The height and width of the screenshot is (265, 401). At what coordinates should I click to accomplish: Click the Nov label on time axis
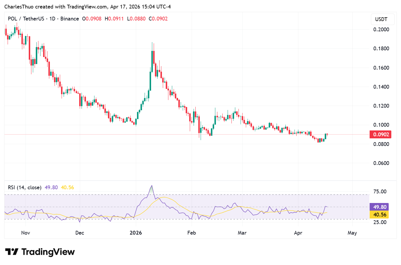coord(26,233)
